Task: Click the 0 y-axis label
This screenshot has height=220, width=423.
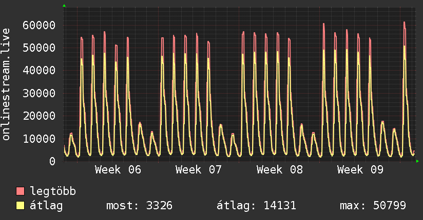Action: click(52, 161)
